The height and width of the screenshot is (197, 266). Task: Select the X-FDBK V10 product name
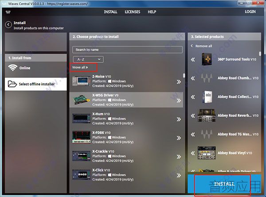[101, 133]
